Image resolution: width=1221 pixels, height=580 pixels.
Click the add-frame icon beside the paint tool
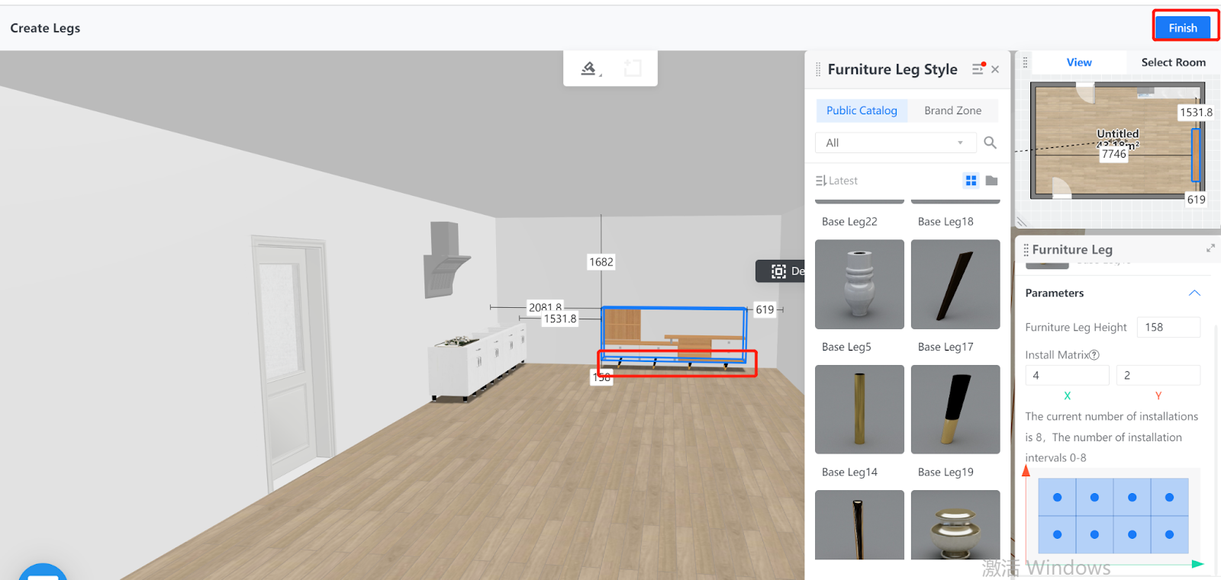point(633,69)
